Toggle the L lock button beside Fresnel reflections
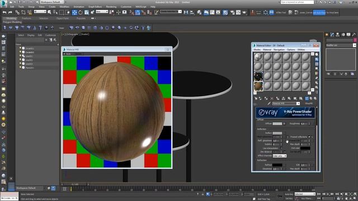The height and width of the screenshot is (201, 358). point(312,137)
